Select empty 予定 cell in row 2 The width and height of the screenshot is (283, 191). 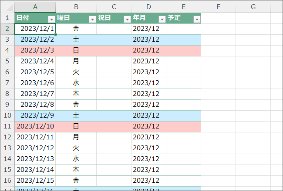tap(184, 29)
